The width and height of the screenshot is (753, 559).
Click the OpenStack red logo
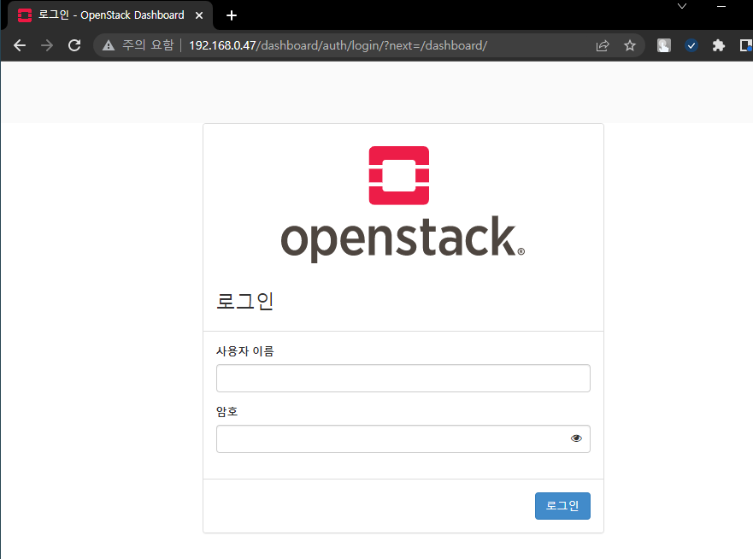point(398,175)
